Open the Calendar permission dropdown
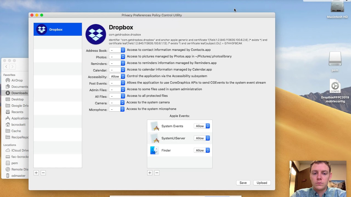Image resolution: width=351 pixels, height=197 pixels. 117,70
